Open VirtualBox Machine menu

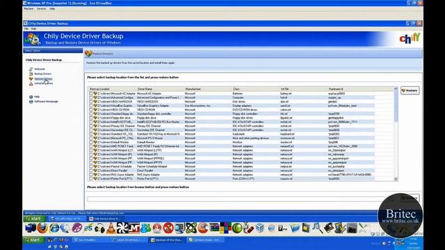(29, 9)
